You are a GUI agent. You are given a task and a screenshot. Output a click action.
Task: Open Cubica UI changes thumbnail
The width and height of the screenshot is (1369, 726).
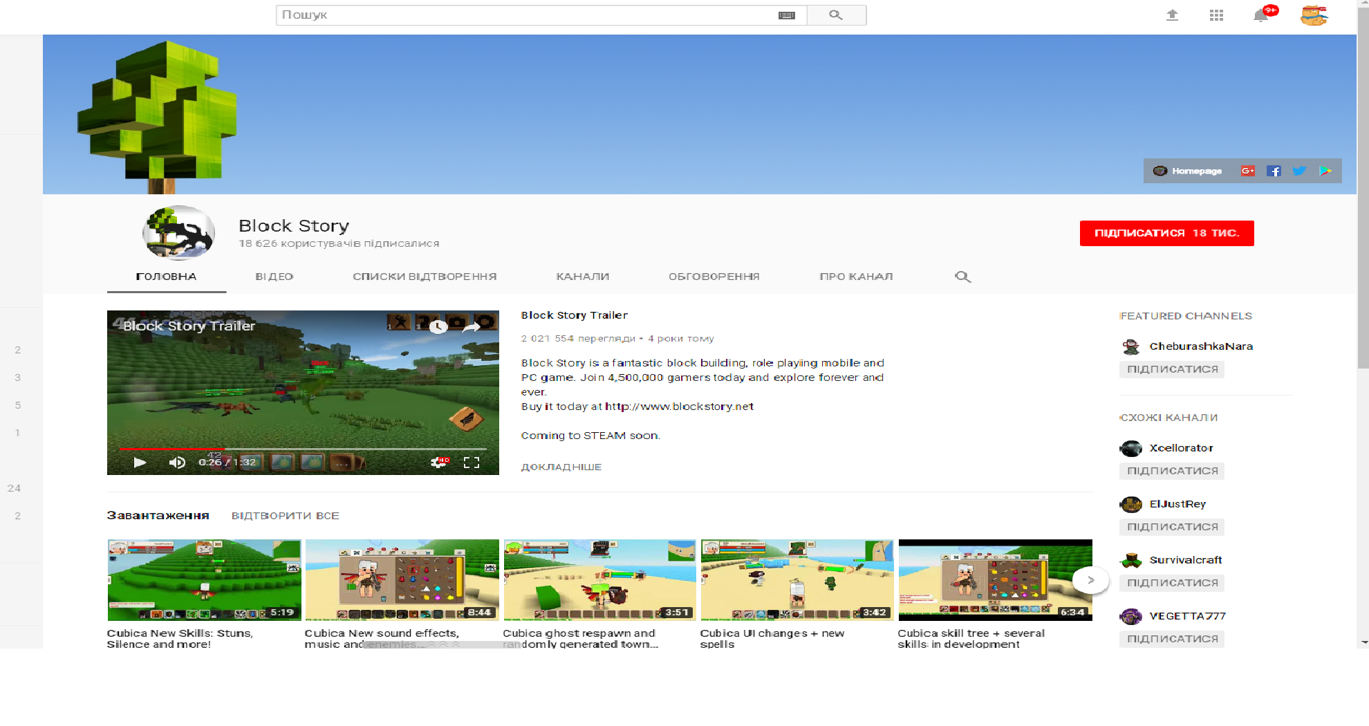point(797,580)
